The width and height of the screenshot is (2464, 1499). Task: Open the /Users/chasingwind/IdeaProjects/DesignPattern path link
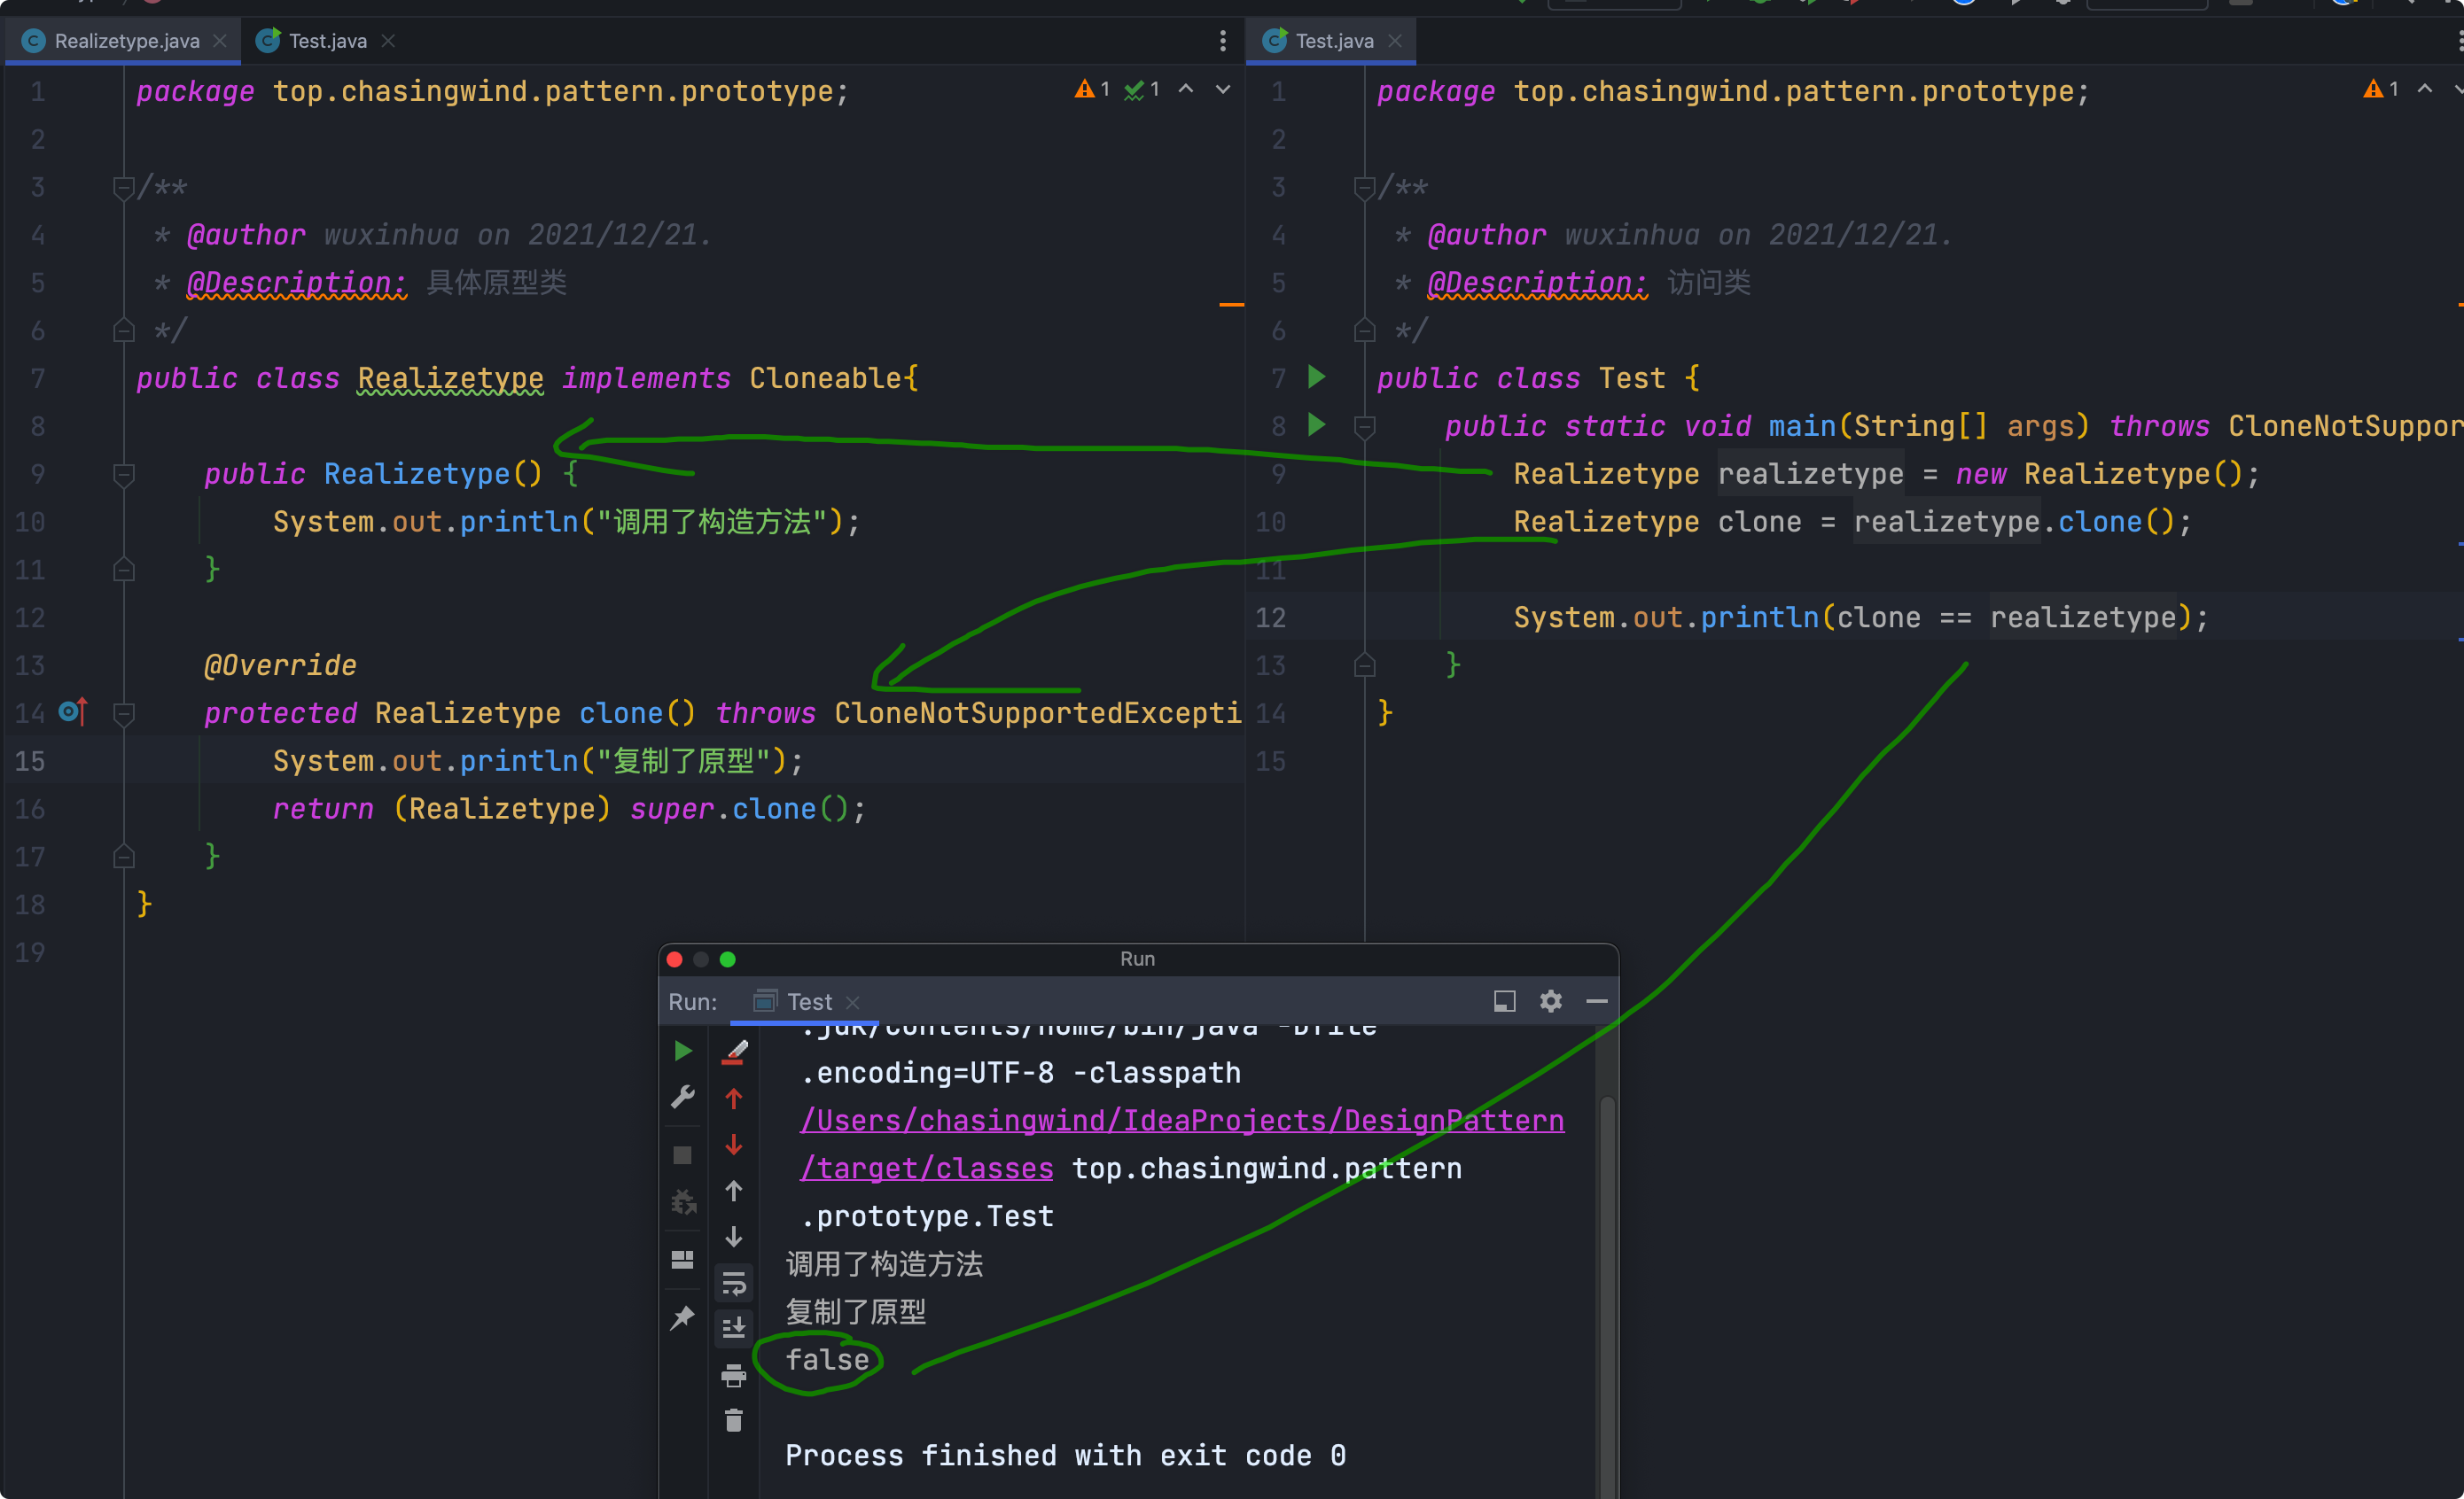click(1181, 1120)
